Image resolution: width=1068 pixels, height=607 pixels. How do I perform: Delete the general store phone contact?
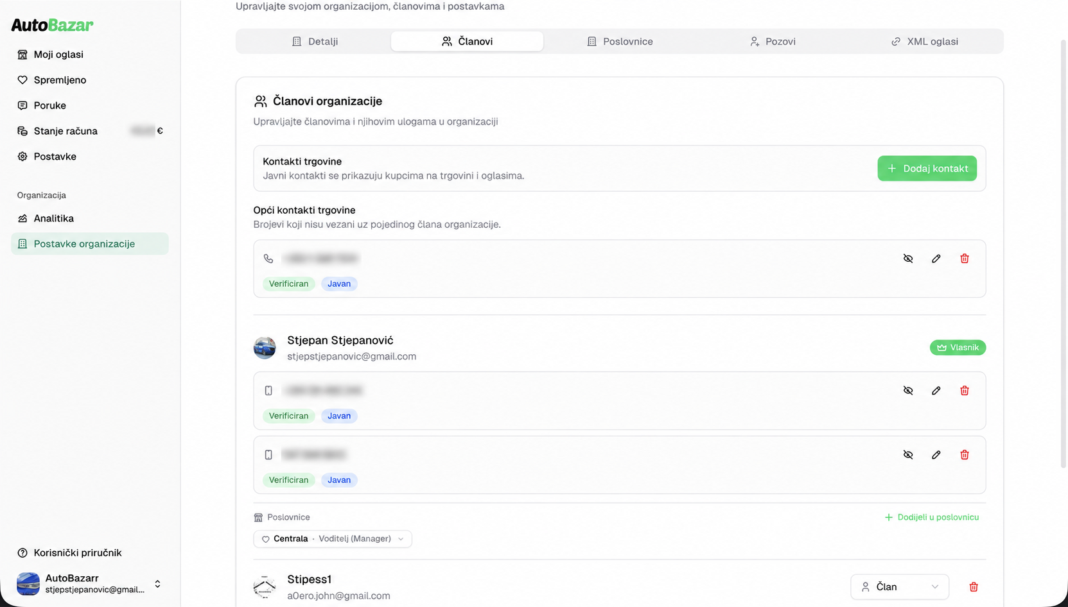click(x=964, y=259)
